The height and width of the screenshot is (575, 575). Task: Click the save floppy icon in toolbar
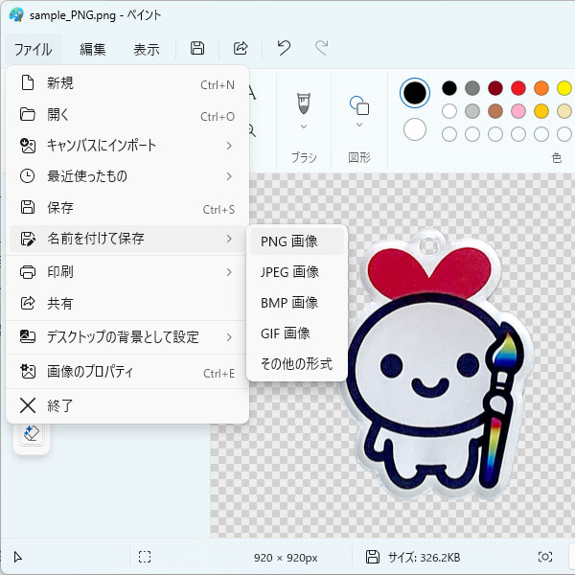tap(196, 48)
